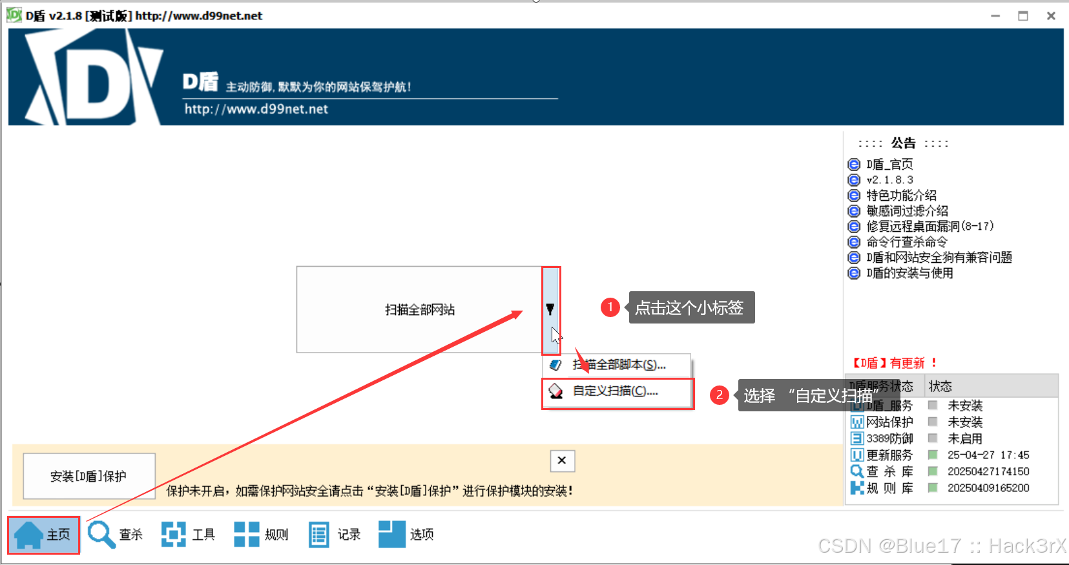The height and width of the screenshot is (565, 1069).
Task: Switch to the 查杀 scan tab
Action: point(115,535)
